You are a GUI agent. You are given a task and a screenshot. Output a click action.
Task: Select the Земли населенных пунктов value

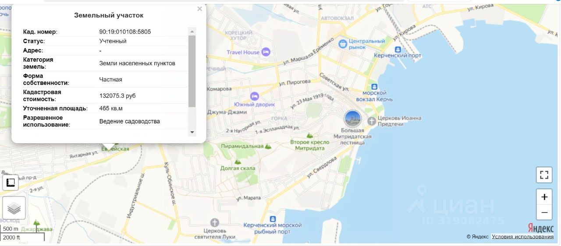137,63
